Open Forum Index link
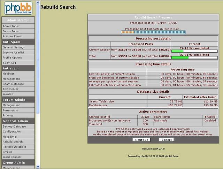Image resolution: width=223 pixels, height=169 pixels. tap(11, 31)
